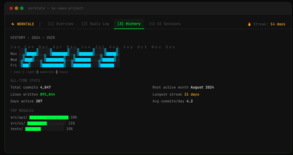This screenshot has height=155, width=293.
Task: Click the tests/ module label
Action: coord(17,129)
